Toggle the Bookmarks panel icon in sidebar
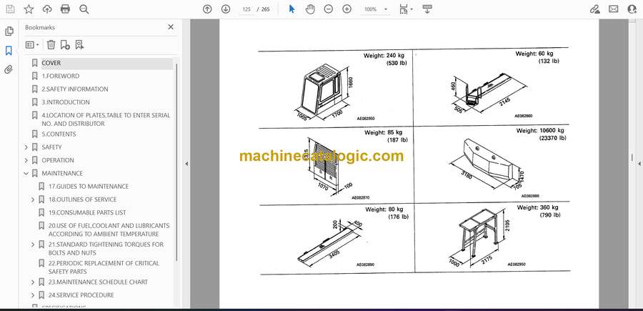 point(9,51)
